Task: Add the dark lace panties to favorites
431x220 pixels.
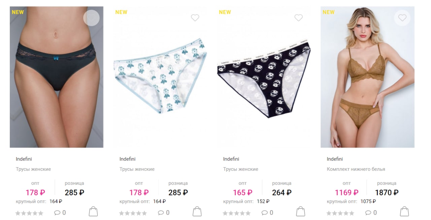Action: click(91, 18)
